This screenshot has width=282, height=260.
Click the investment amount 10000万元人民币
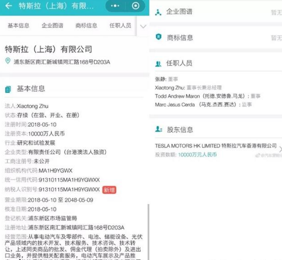point(197,155)
